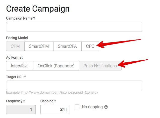Focus the Campaign Name text box
Screen dimensions: 160x118
tap(74, 27)
